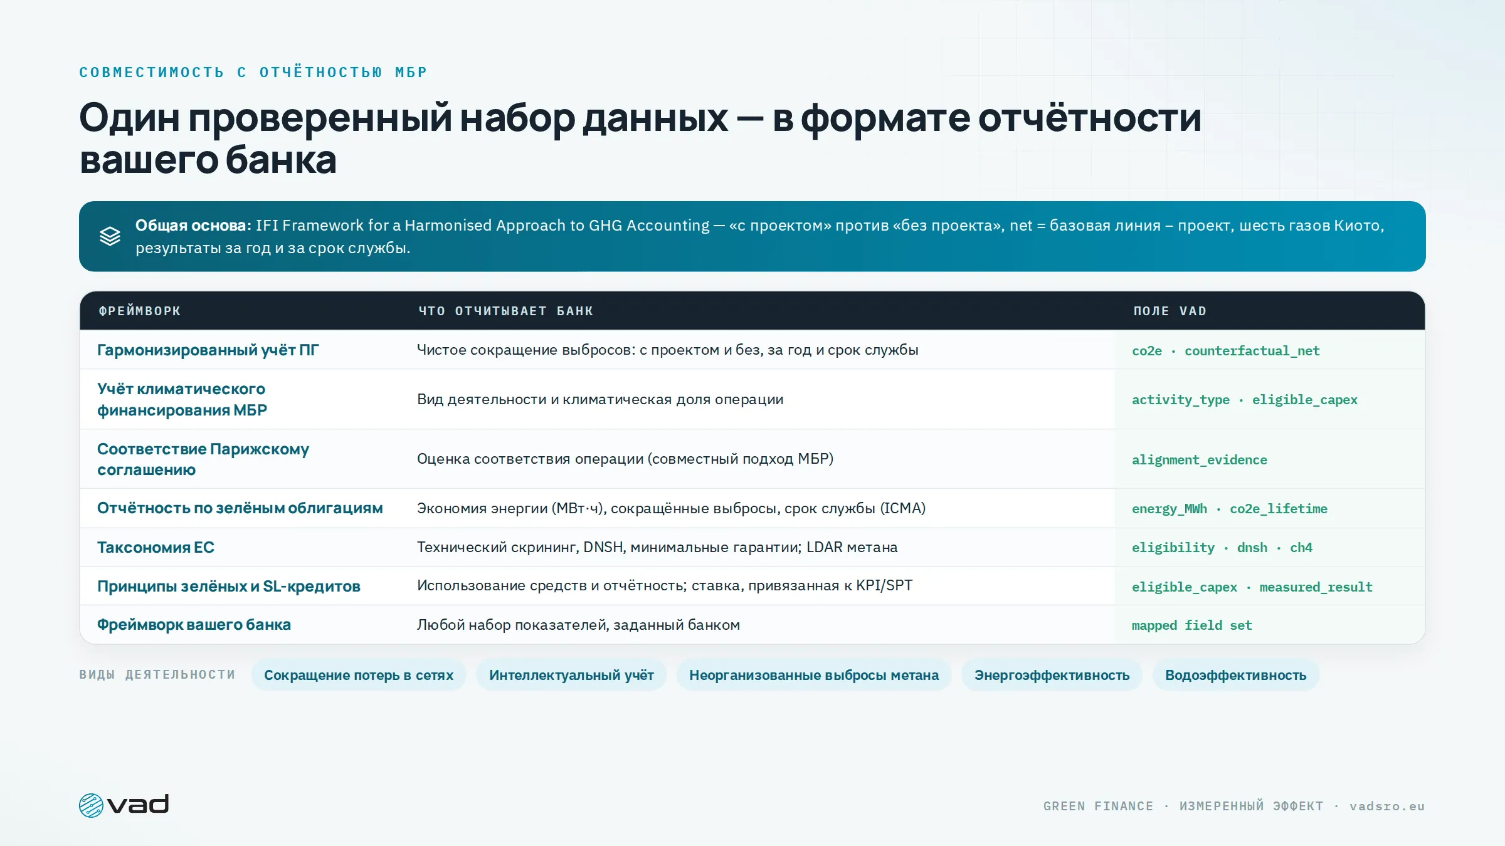Click 'Оценка соответствия операции' description cell
This screenshot has height=846, width=1505.
(625, 459)
